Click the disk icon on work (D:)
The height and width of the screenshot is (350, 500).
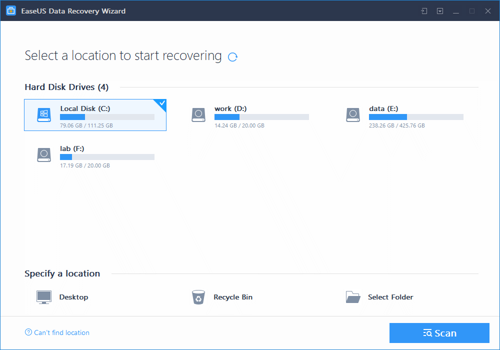pyautogui.click(x=198, y=114)
